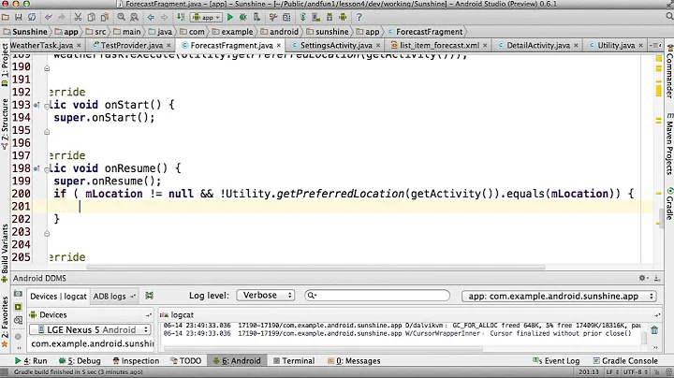Image resolution: width=674 pixels, height=378 pixels.
Task: Click the Find magnifier icon
Action: click(x=121, y=17)
